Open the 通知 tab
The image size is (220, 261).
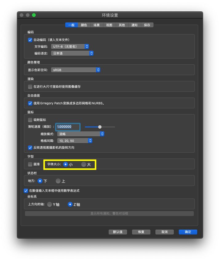[x=135, y=25]
